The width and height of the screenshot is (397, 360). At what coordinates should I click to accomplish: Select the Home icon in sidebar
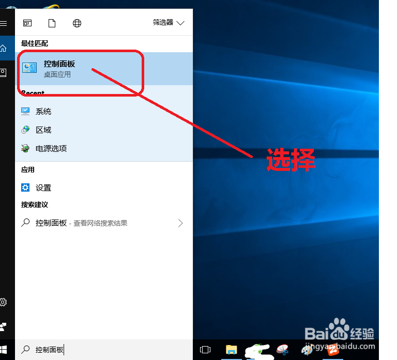4,48
